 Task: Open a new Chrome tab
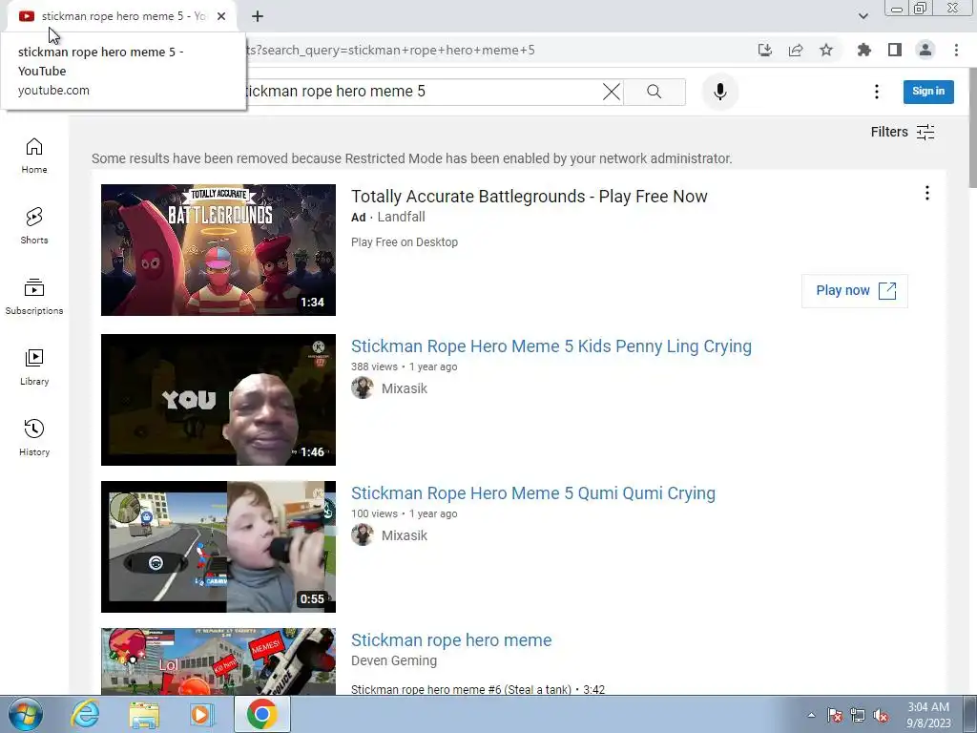258,16
